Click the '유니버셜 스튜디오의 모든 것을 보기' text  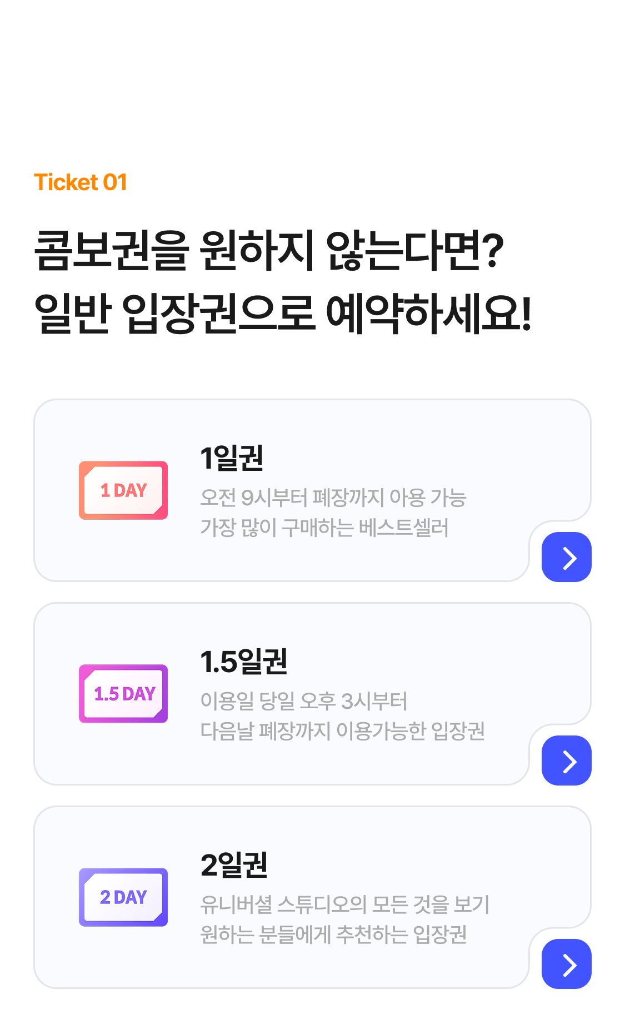344,904
